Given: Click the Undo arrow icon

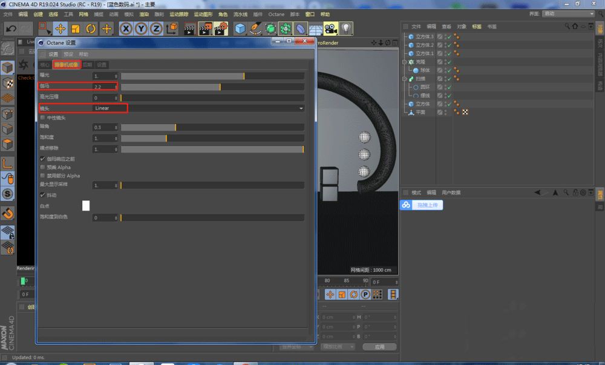Looking at the screenshot, I should (10, 28).
